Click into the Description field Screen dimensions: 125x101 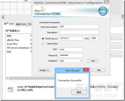pos(79,32)
